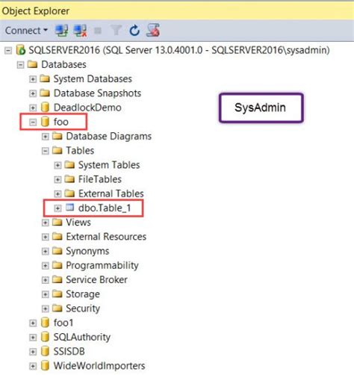Click the Tables folder icon
Image resolution: width=354 pixels, height=375 pixels.
(58, 150)
